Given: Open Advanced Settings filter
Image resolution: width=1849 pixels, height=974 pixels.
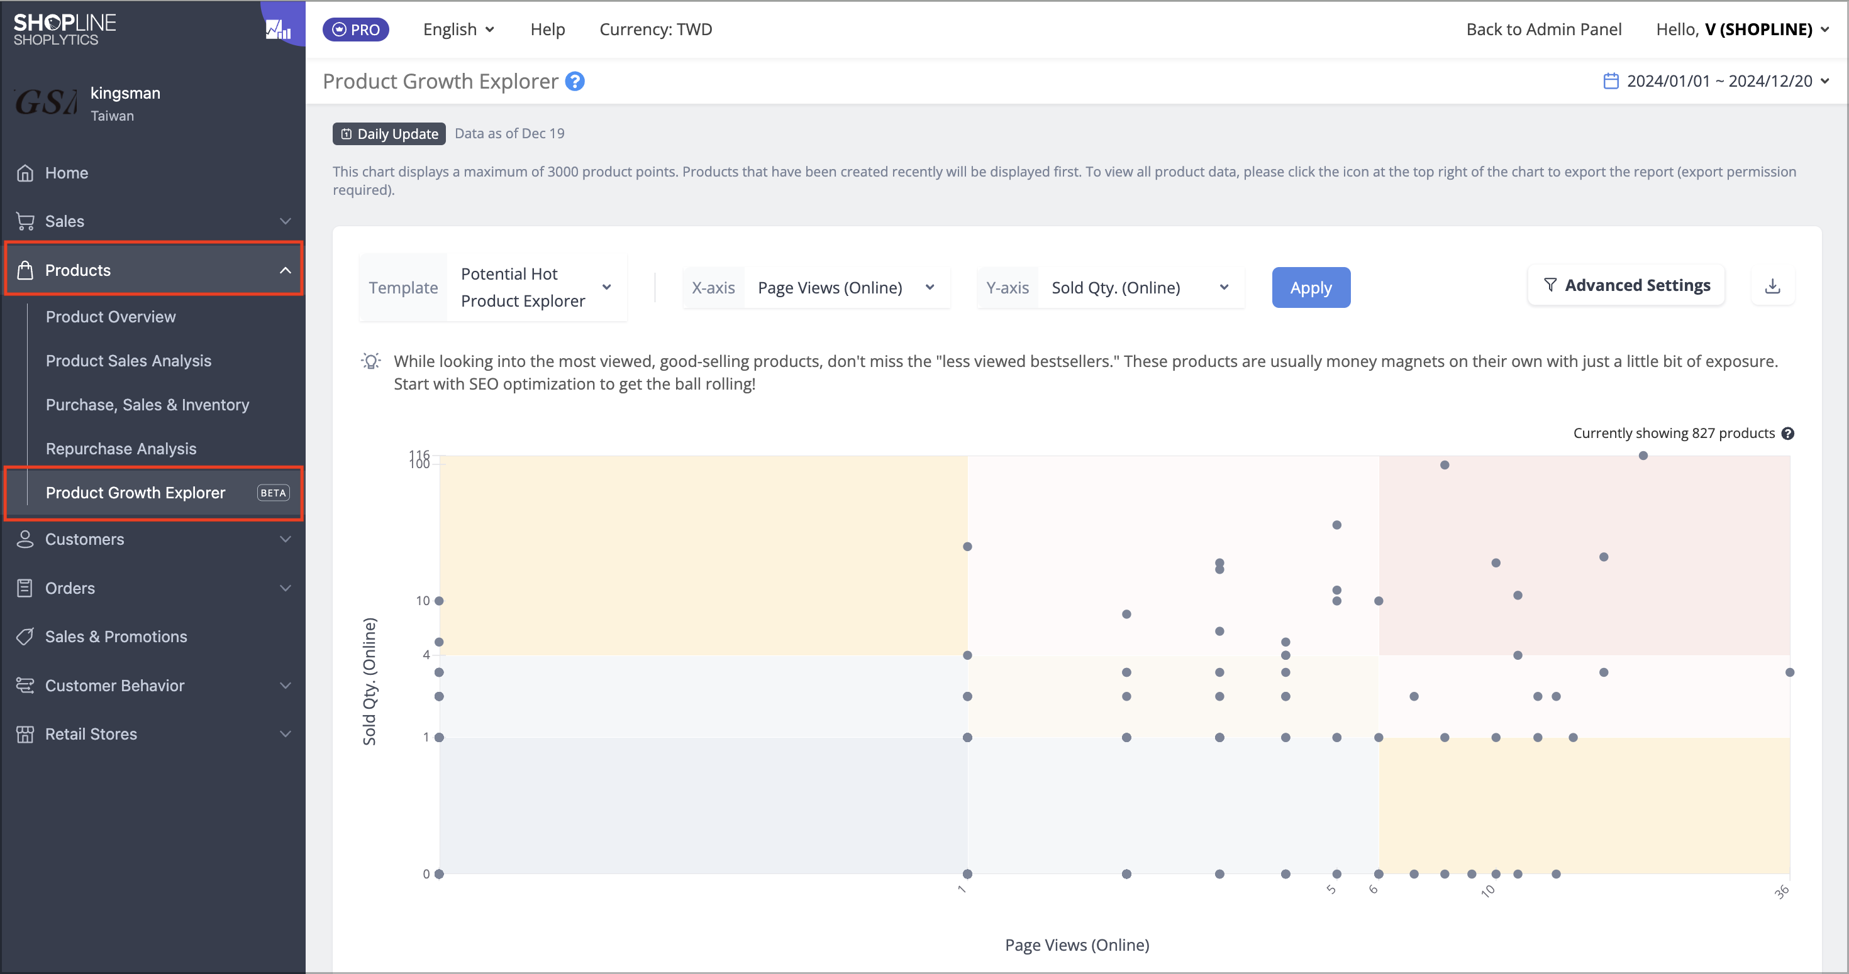Looking at the screenshot, I should [x=1626, y=285].
